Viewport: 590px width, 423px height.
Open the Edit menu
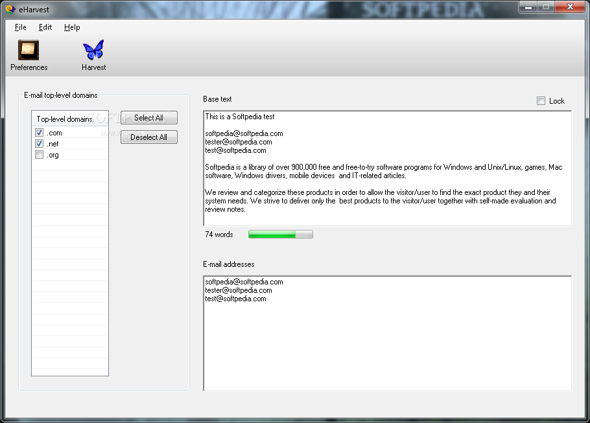point(45,27)
